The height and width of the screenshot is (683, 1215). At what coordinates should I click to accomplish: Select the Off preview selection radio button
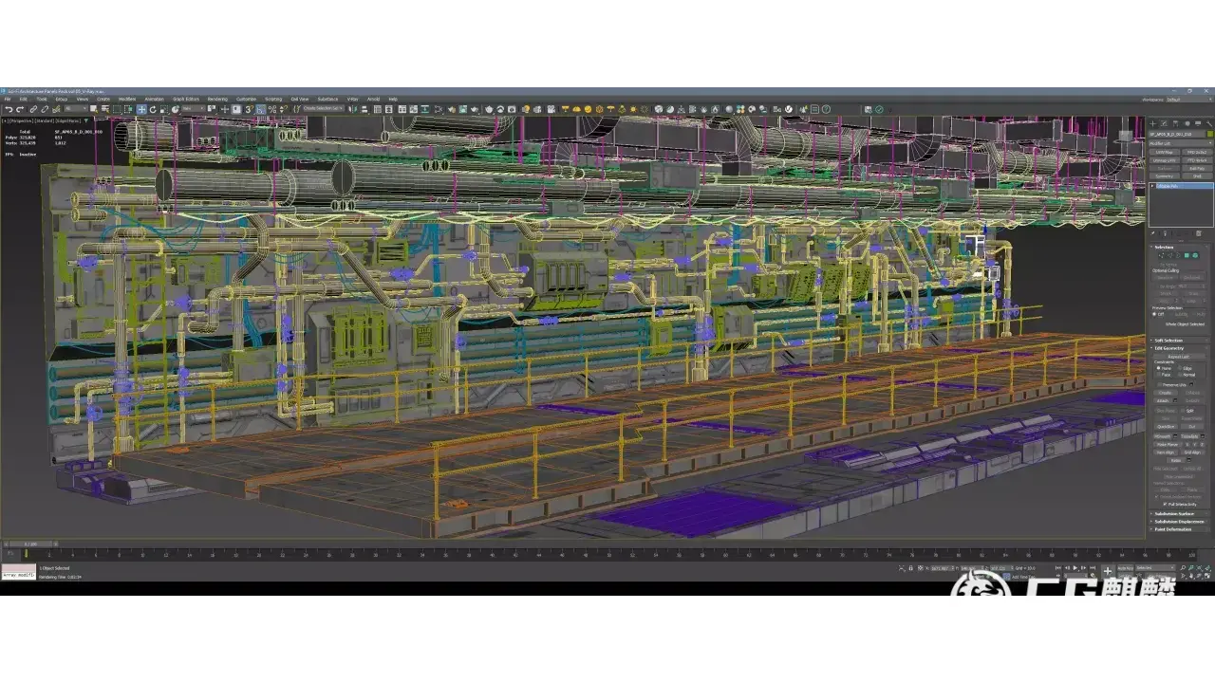pyautogui.click(x=1154, y=315)
